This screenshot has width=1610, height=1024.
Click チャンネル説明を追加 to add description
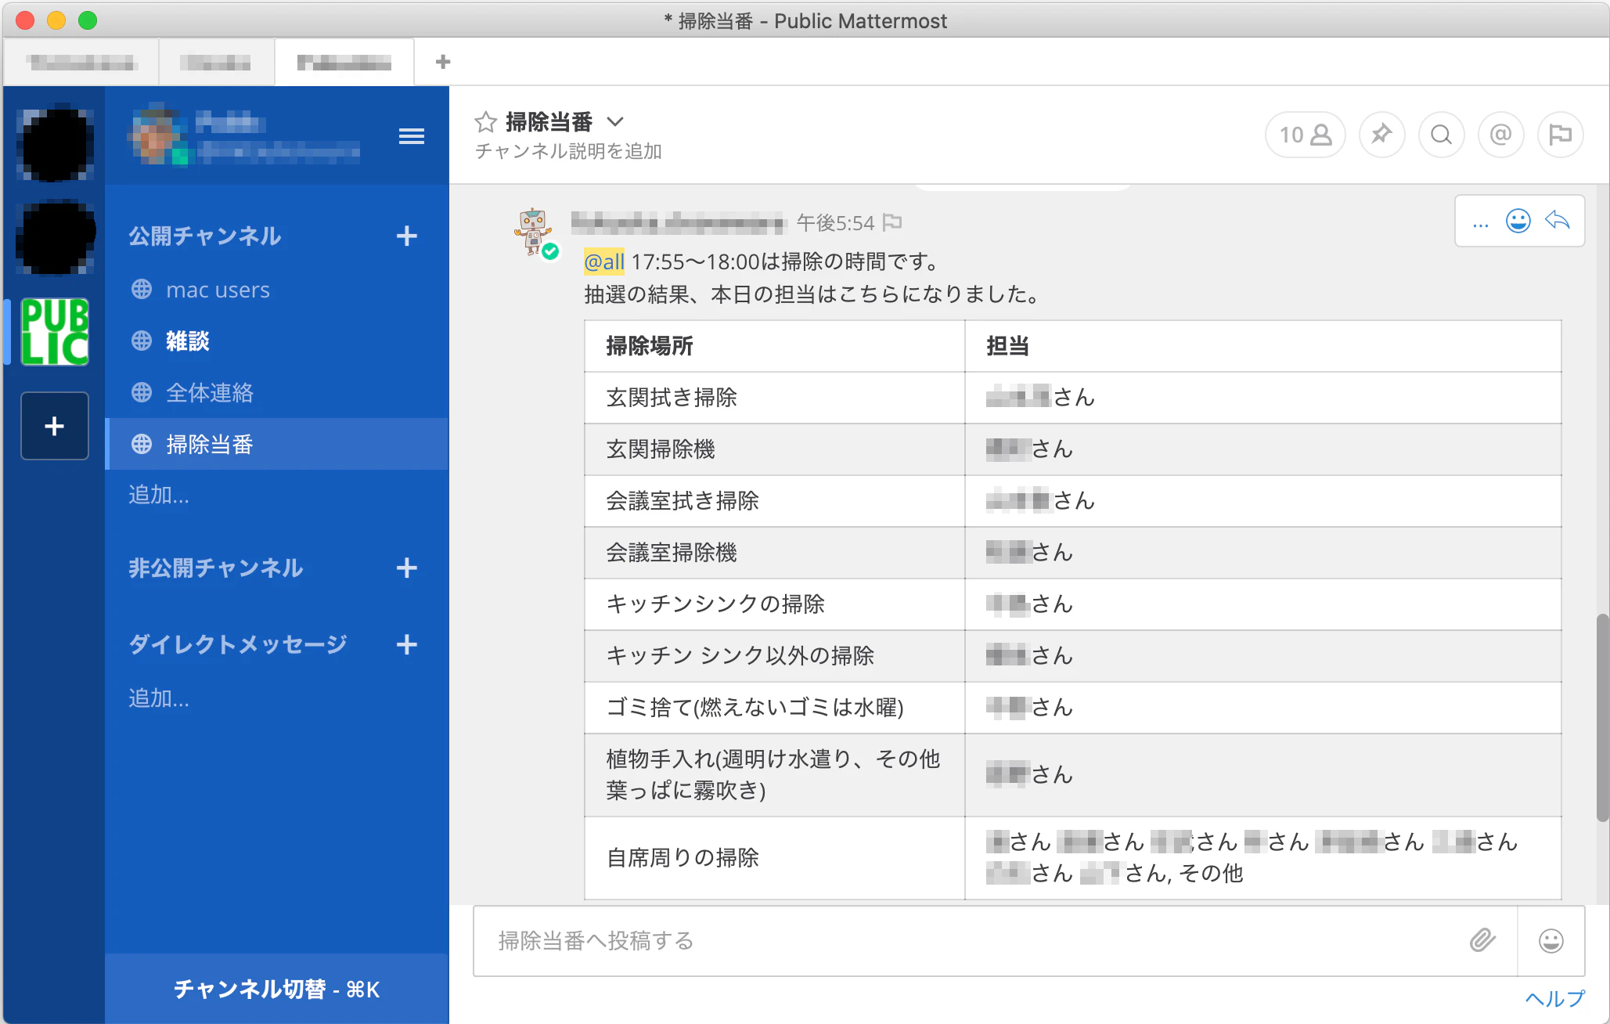pyautogui.click(x=569, y=152)
